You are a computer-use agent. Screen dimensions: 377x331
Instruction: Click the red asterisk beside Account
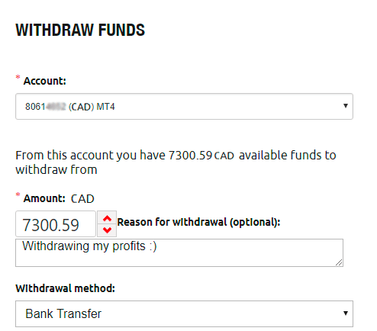click(18, 77)
